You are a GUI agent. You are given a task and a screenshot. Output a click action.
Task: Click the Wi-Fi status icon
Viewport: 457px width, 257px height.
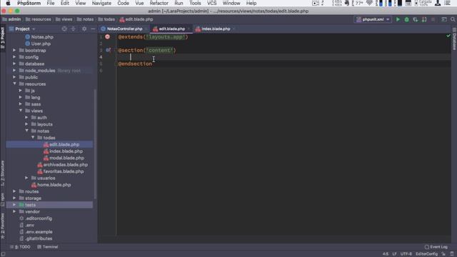click(369, 3)
